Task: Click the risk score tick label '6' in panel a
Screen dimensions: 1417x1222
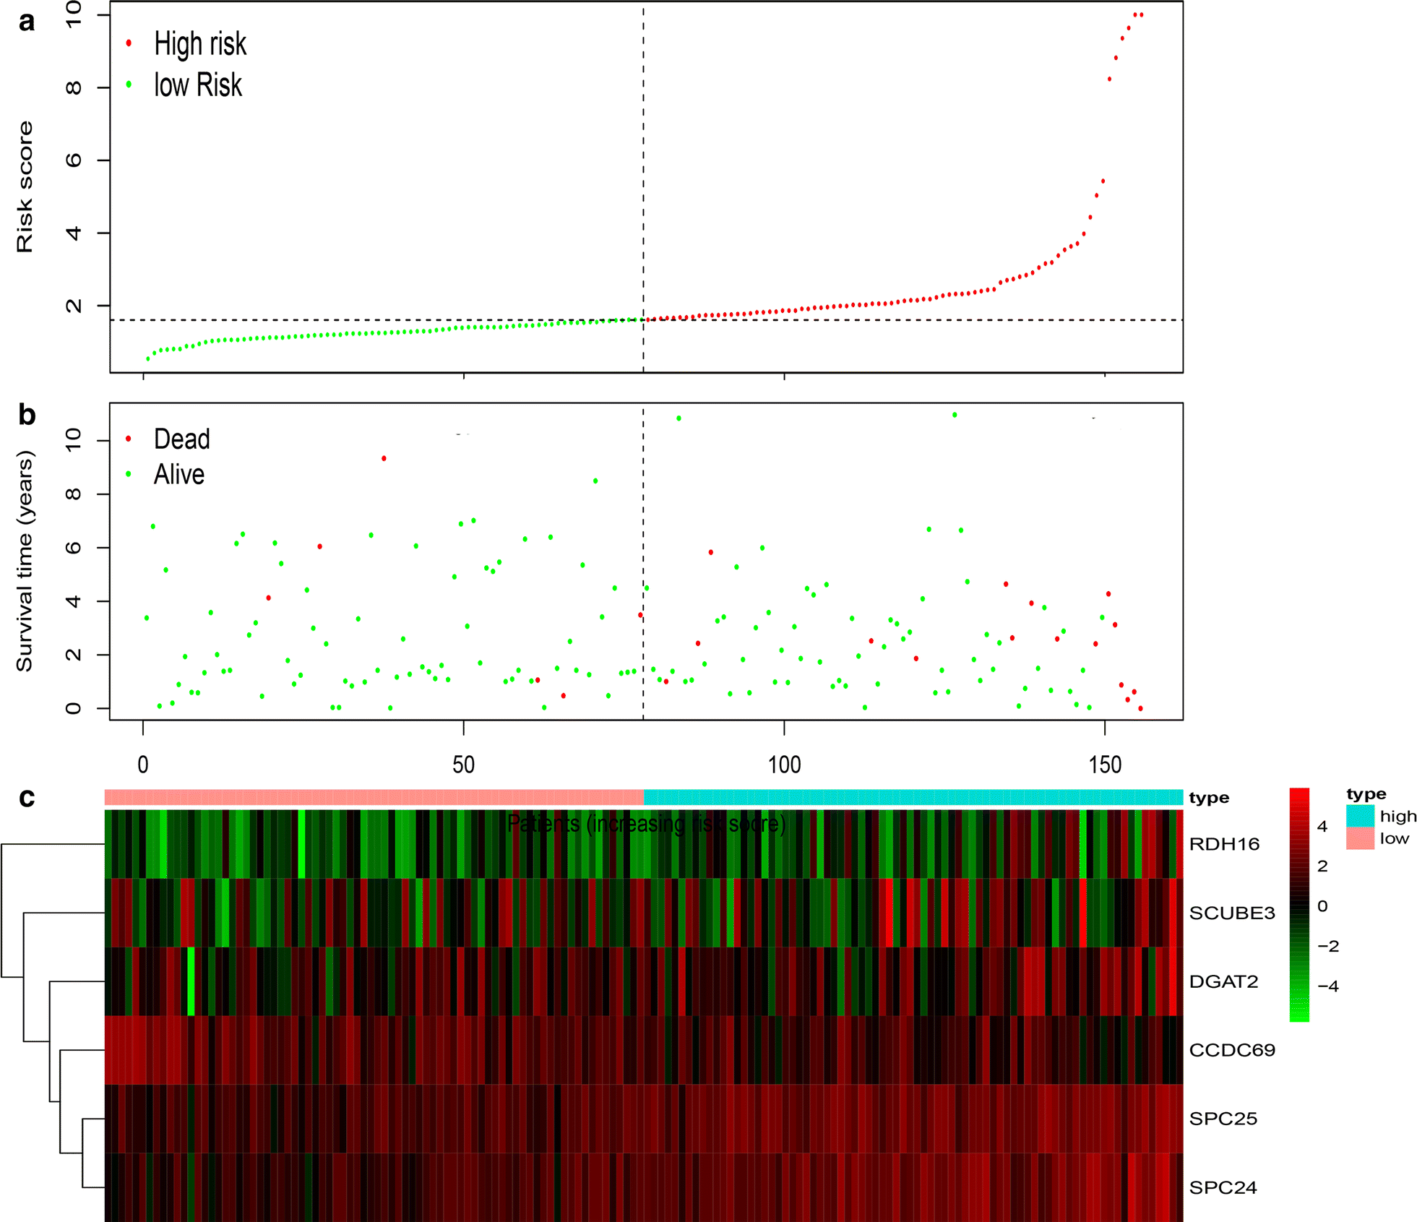Action: (x=74, y=160)
